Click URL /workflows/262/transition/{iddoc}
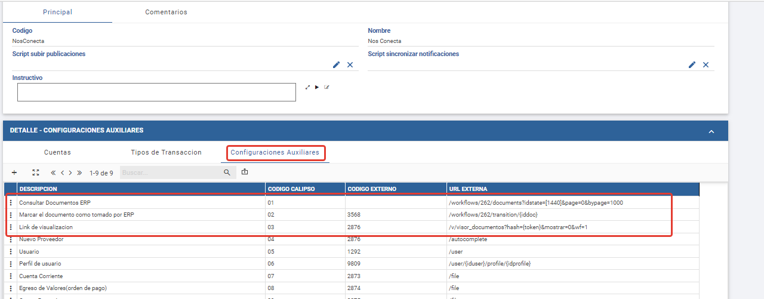 [x=494, y=215]
